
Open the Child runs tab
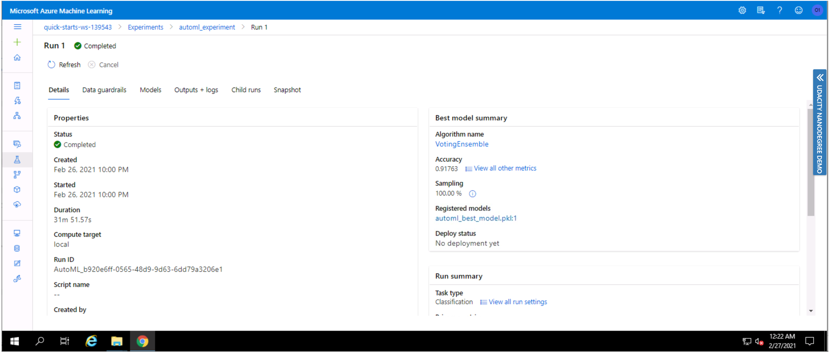point(246,90)
